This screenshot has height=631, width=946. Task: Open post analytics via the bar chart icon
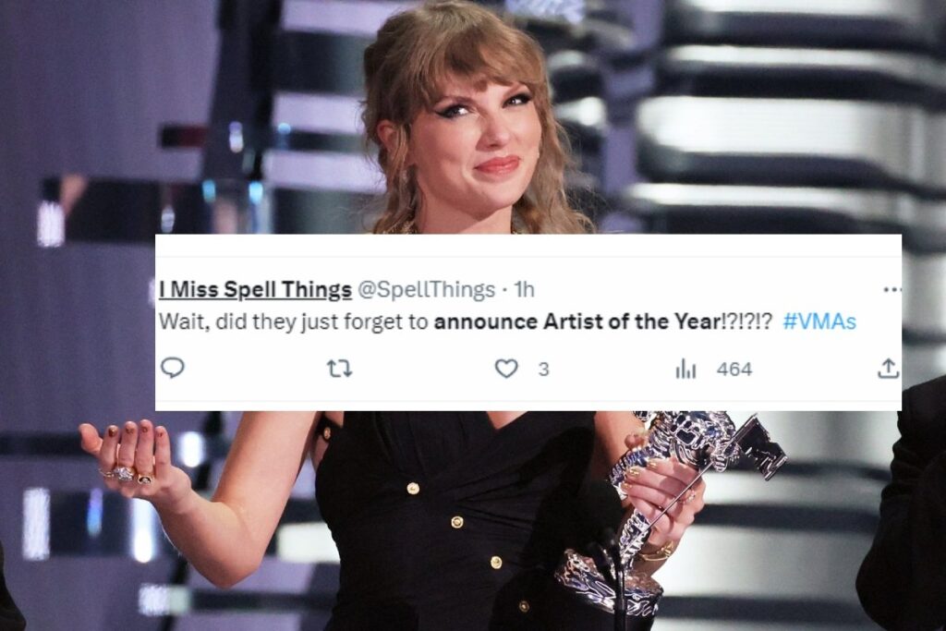pyautogui.click(x=684, y=368)
